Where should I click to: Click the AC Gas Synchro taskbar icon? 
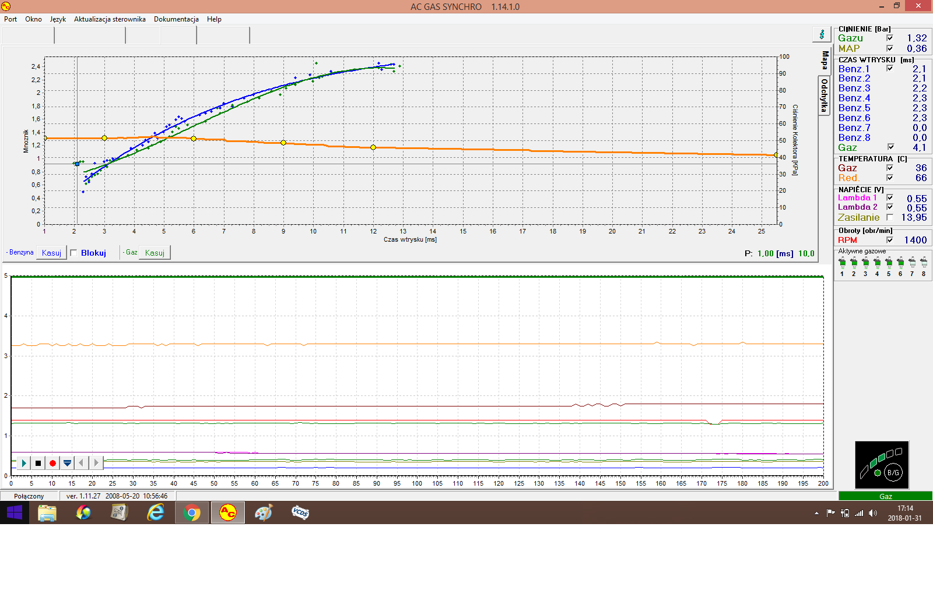[227, 512]
